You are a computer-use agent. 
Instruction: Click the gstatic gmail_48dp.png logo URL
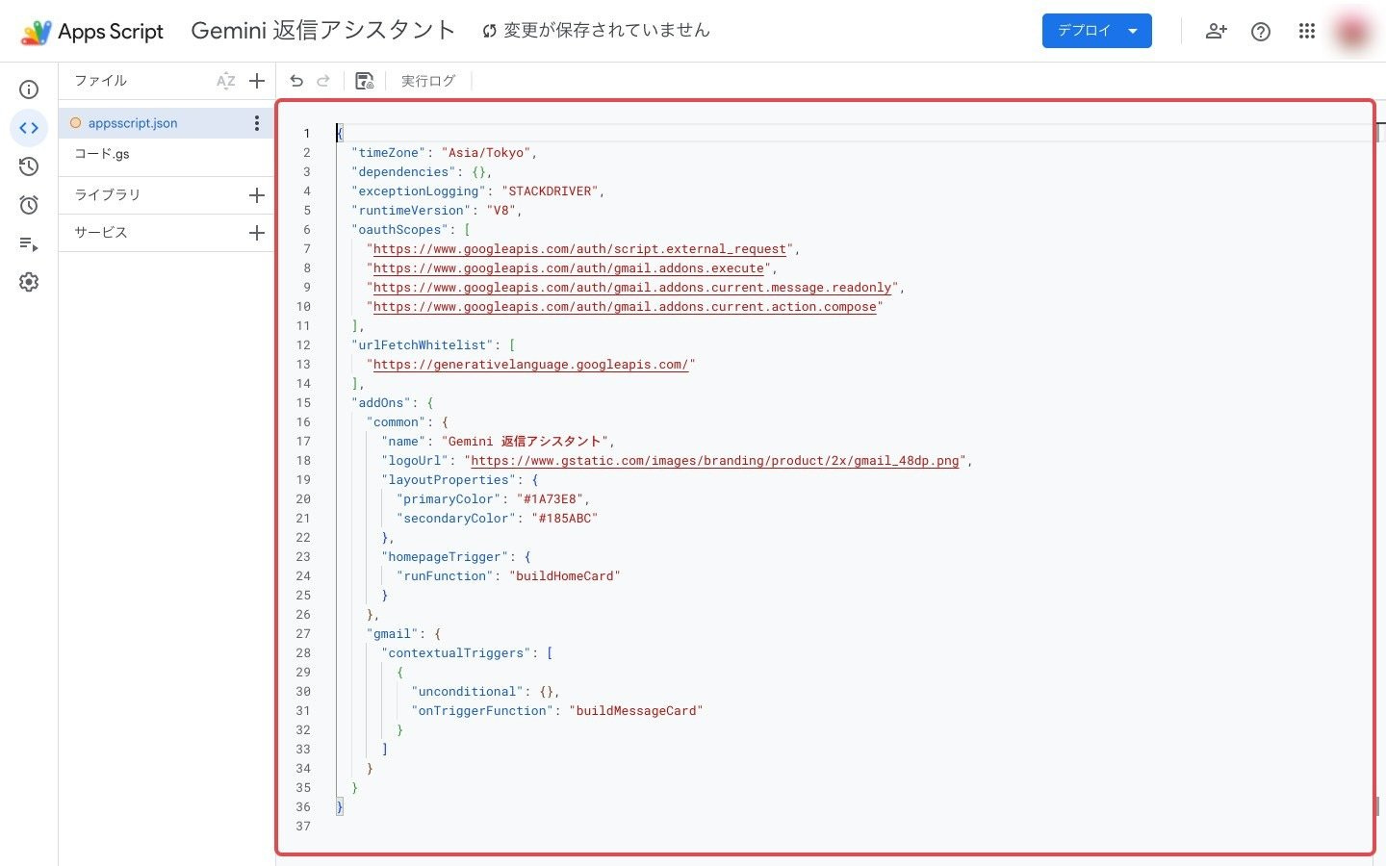tap(715, 461)
